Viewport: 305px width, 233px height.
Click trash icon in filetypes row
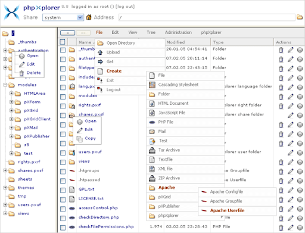pos(281,69)
